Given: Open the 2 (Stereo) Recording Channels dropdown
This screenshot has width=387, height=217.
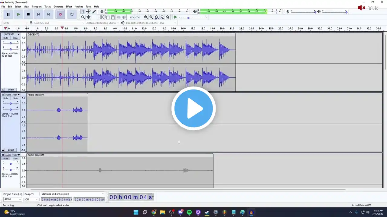Looking at the screenshot, I should 102,23.
